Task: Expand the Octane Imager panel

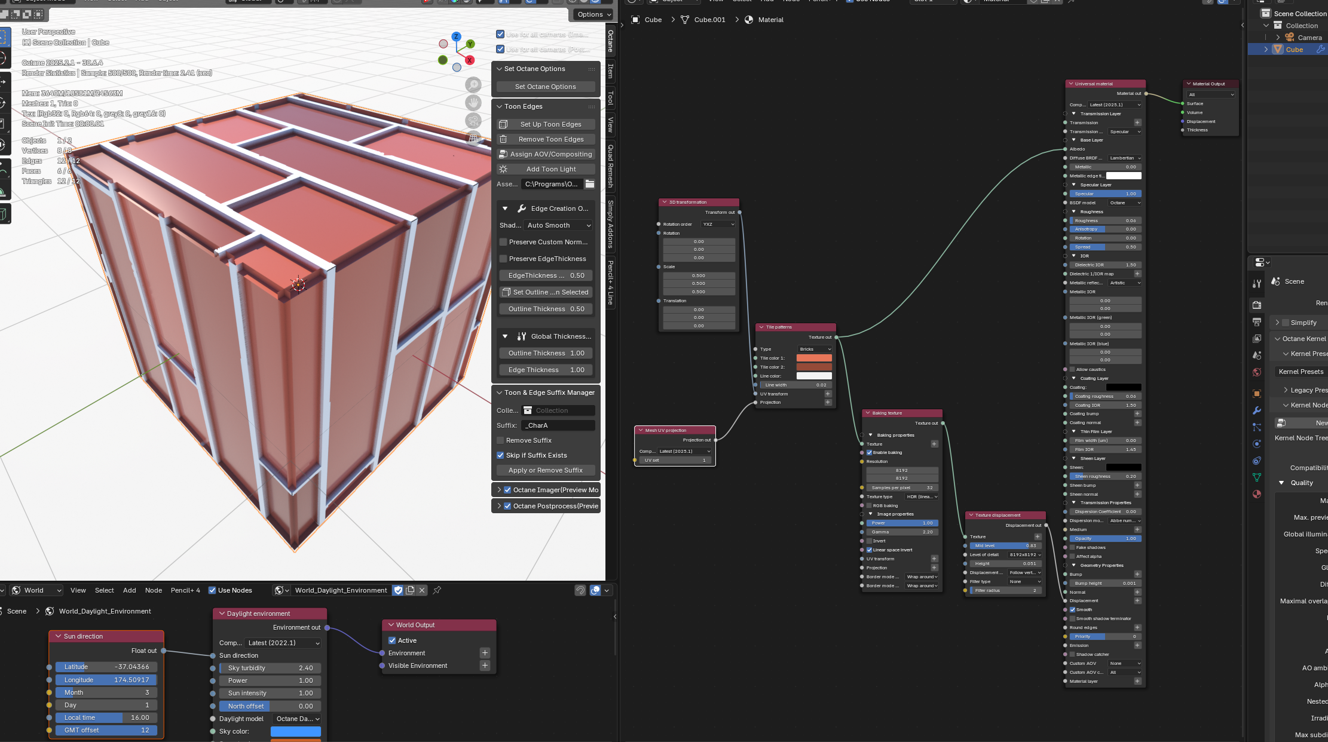Action: (499, 490)
